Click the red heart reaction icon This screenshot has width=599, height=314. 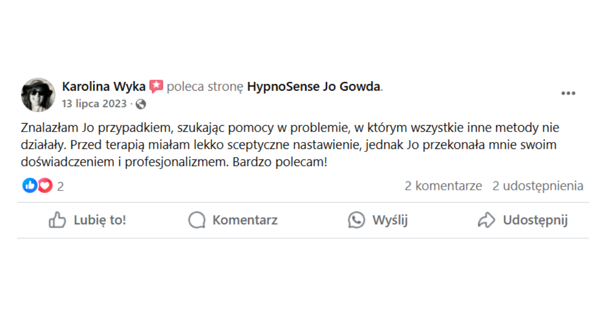coord(45,186)
